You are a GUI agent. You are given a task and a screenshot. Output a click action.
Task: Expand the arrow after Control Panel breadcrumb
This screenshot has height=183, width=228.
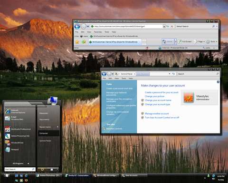[x=134, y=74]
